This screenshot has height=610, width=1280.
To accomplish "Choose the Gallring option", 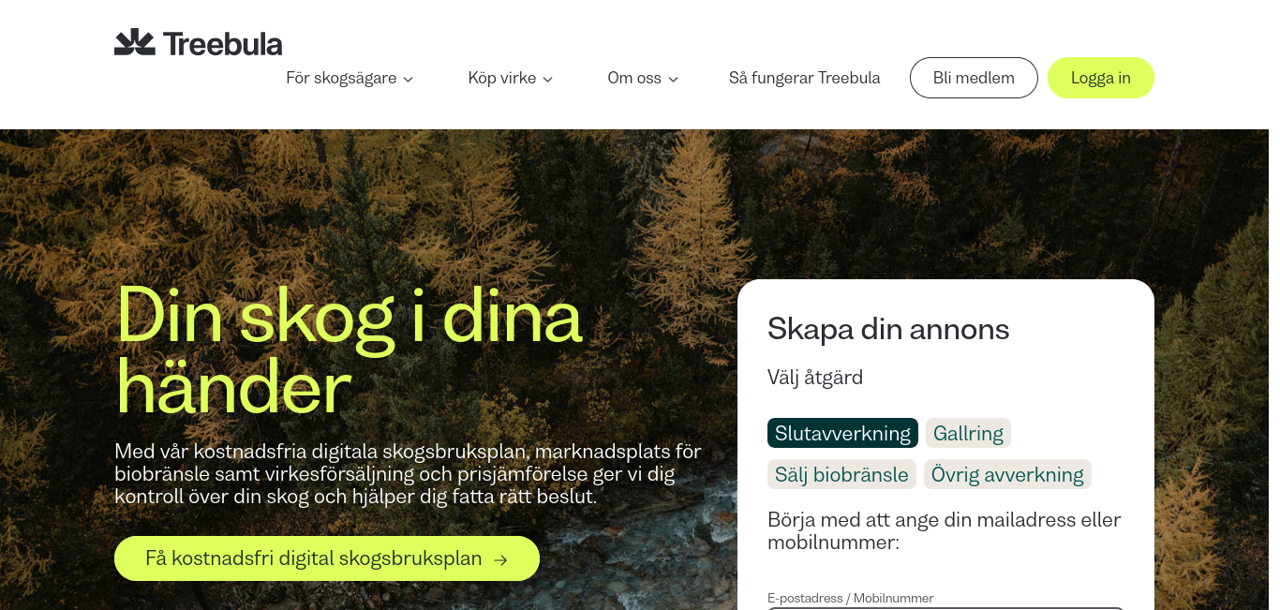I will [968, 433].
